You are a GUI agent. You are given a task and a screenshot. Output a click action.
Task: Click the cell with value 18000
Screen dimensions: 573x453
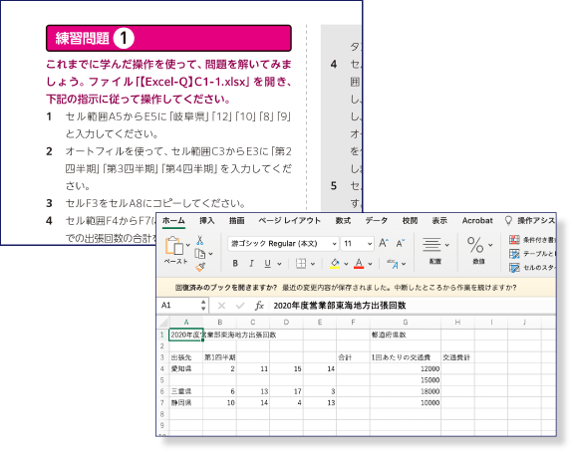click(x=406, y=391)
